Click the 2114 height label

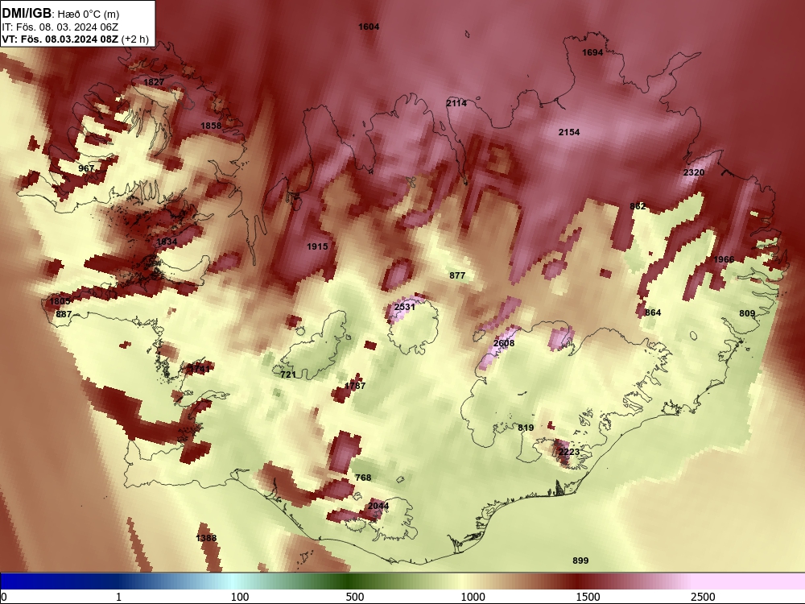pos(456,103)
